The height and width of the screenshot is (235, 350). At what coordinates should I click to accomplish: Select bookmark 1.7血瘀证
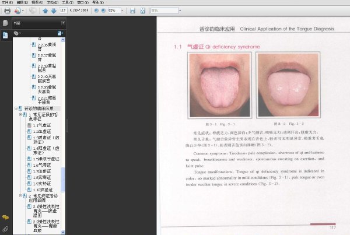pyautogui.click(x=42, y=171)
